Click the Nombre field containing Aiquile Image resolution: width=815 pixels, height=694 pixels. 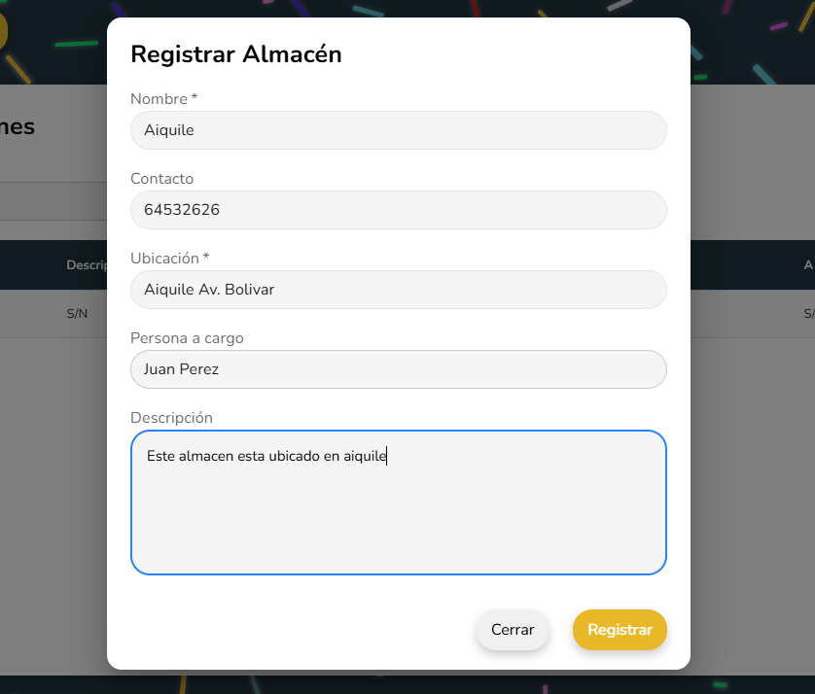[398, 130]
